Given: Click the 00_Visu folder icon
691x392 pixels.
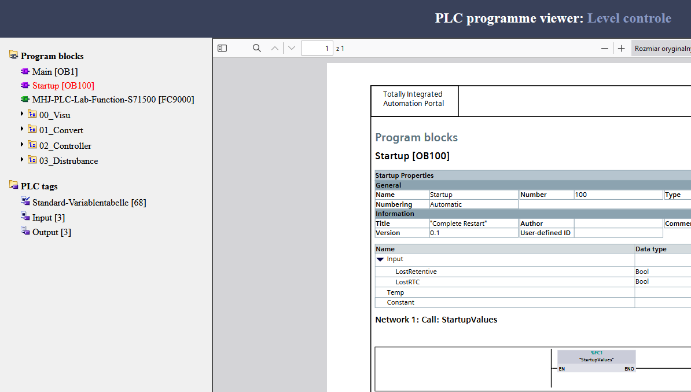Looking at the screenshot, I should (x=32, y=113).
